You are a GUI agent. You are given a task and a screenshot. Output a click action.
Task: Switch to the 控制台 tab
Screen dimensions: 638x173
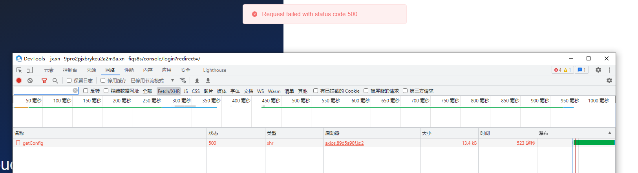[x=70, y=70]
